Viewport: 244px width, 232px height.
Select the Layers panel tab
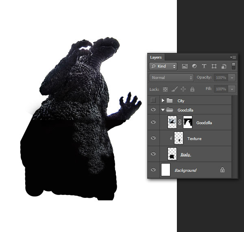[x=156, y=57]
